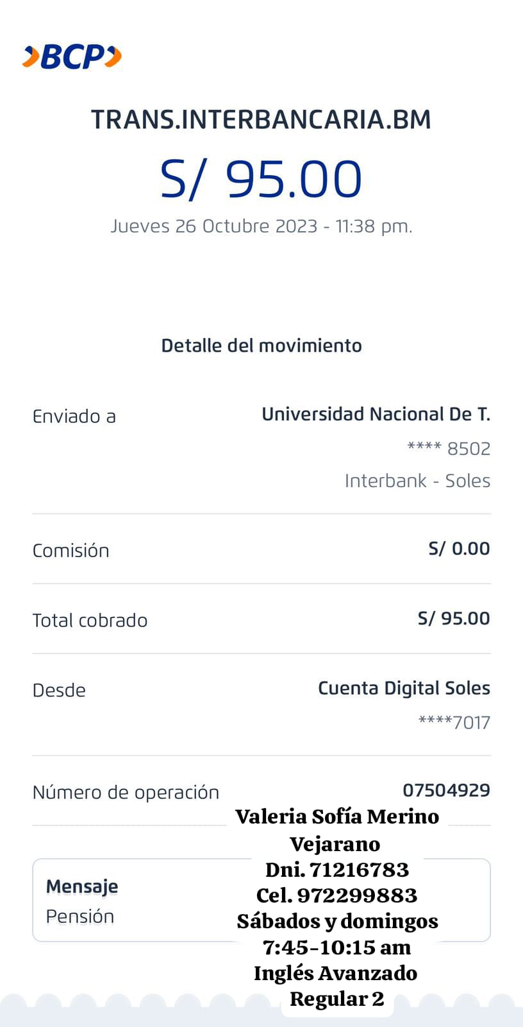The width and height of the screenshot is (523, 1027).
Task: Click the Total cobrado label
Action: 90,621
